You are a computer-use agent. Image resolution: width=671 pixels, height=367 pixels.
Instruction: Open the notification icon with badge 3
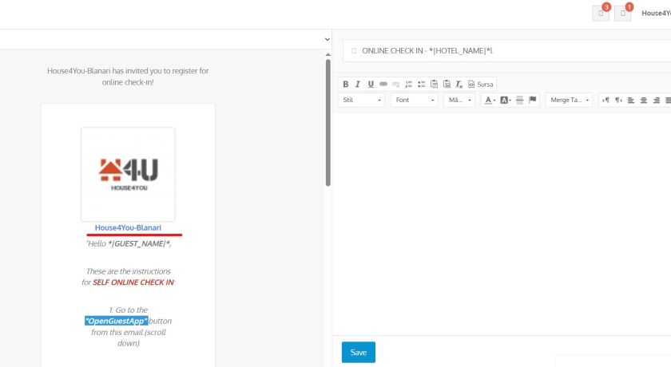pos(601,14)
